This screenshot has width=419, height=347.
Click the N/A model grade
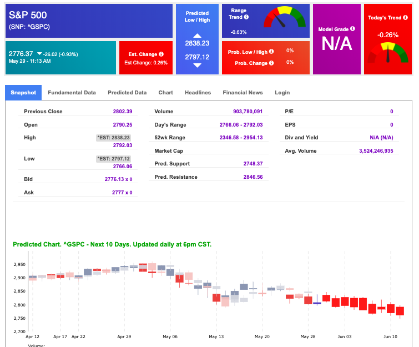(337, 43)
